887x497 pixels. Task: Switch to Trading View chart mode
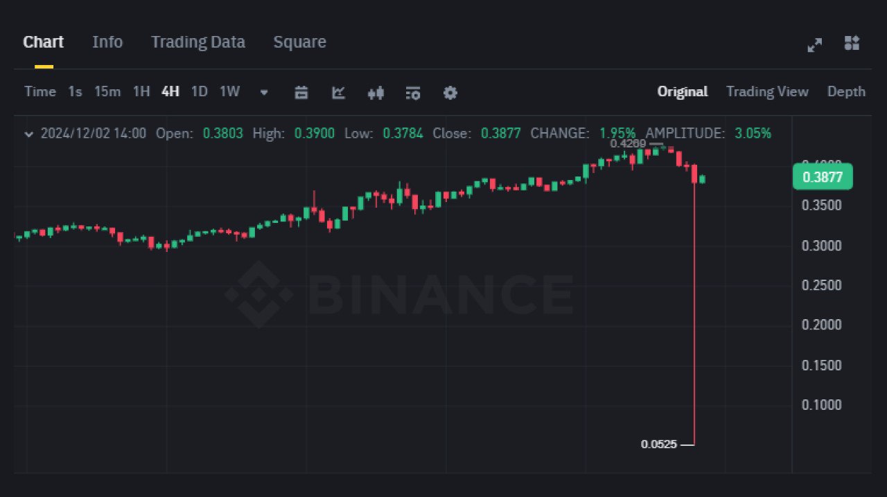[767, 91]
